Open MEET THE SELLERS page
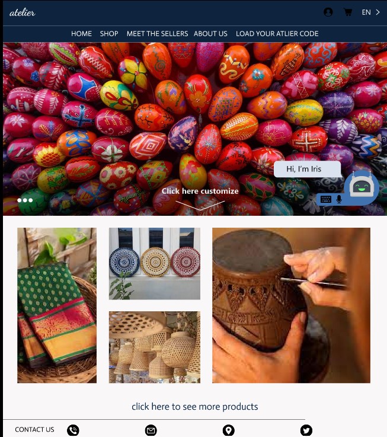Image resolution: width=387 pixels, height=437 pixels. point(157,34)
